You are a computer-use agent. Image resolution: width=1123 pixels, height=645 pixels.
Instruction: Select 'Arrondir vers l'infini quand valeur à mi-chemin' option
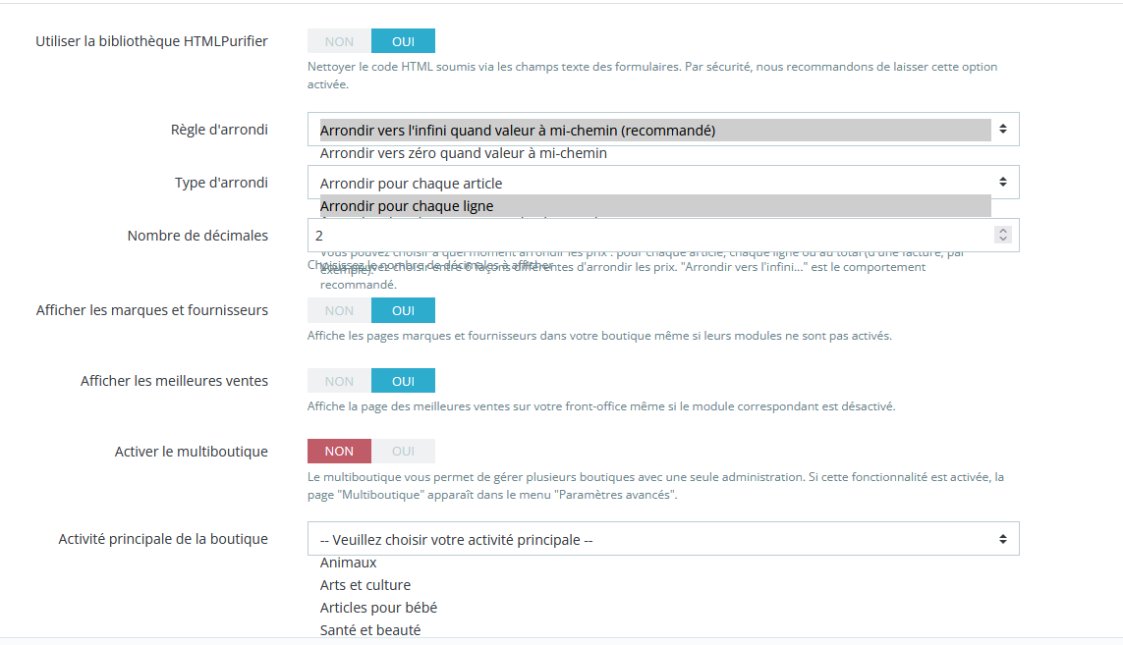pos(655,131)
